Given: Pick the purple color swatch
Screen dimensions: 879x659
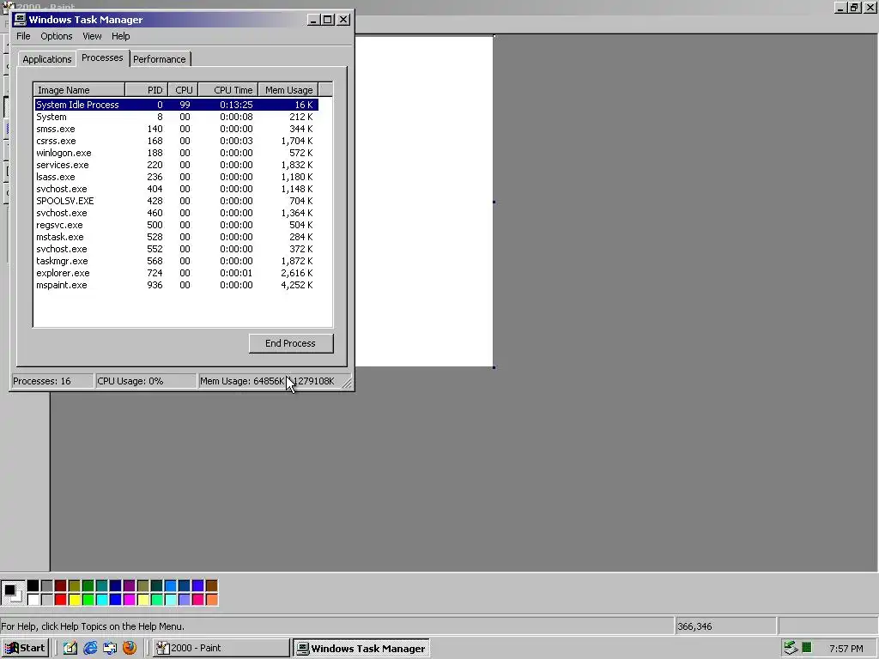Looking at the screenshot, I should click(x=129, y=586).
